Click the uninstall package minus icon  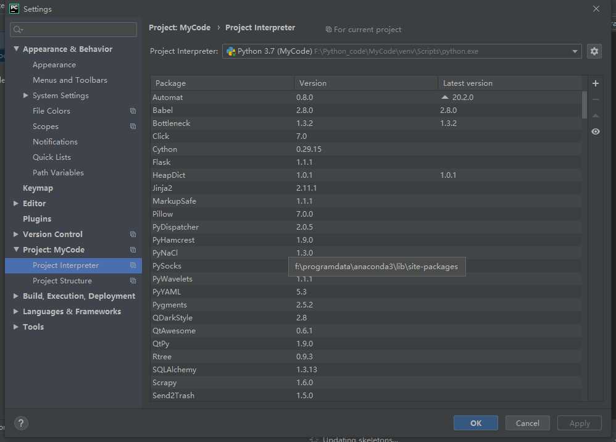tap(596, 100)
